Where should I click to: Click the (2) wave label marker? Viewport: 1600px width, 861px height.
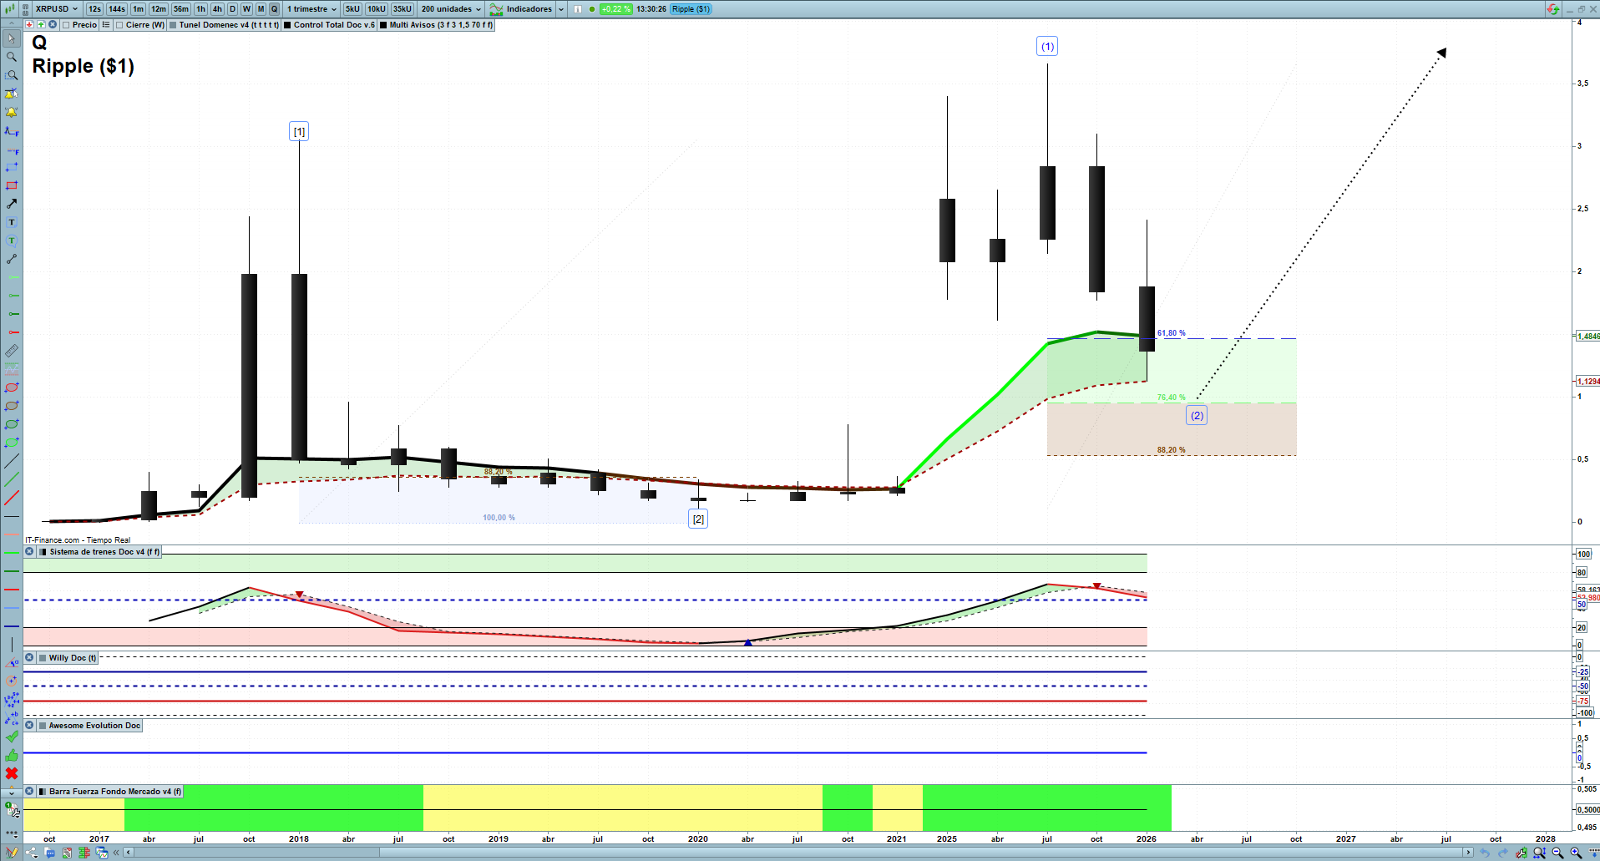(1197, 416)
